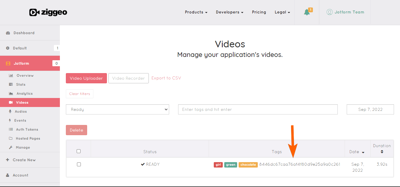Open the Hosted Pages section
This screenshot has width=400, height=187.
click(28, 138)
